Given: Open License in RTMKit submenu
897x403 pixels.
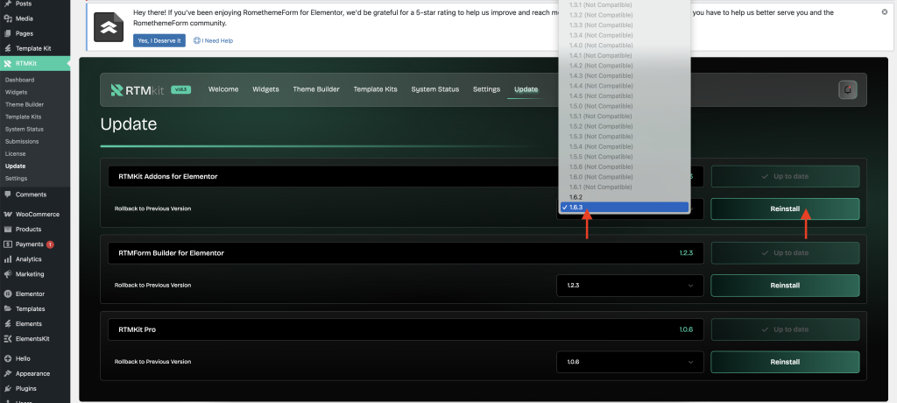Looking at the screenshot, I should (x=15, y=153).
